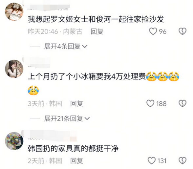This screenshot has width=193, height=169.
Task: Dislike the comment about 4万处理费
Action: coord(182,103)
